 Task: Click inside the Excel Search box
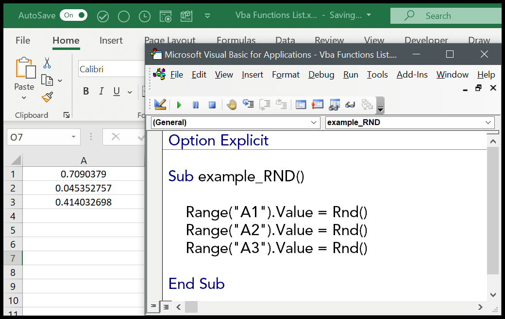pyautogui.click(x=447, y=16)
